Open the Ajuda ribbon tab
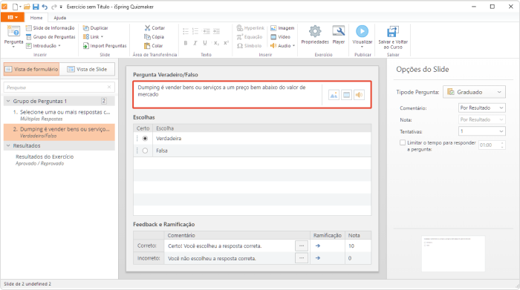This screenshot has height=290, width=520. coord(60,18)
